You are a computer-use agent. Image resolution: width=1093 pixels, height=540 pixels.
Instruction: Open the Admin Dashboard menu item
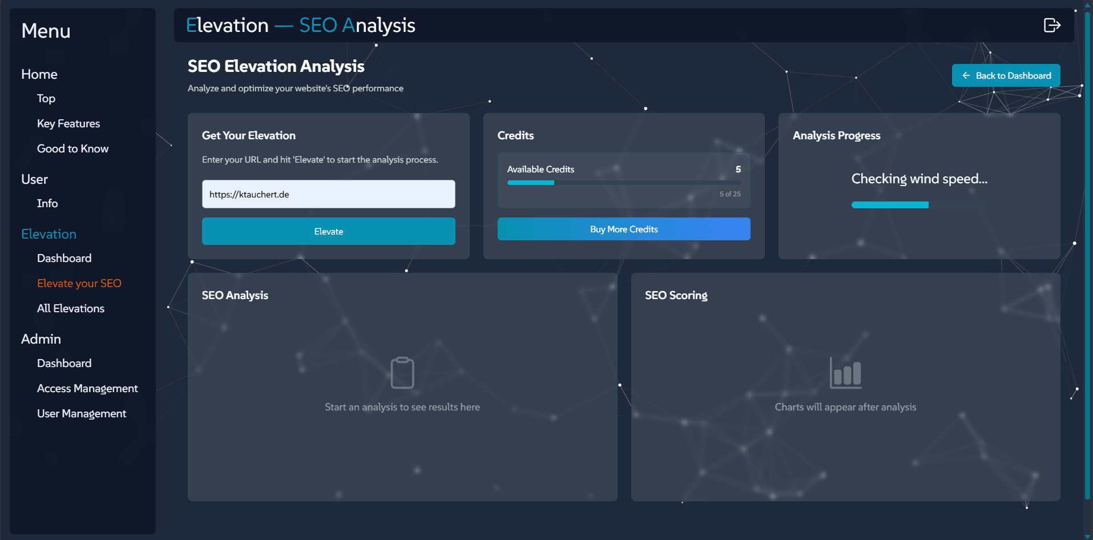[64, 363]
